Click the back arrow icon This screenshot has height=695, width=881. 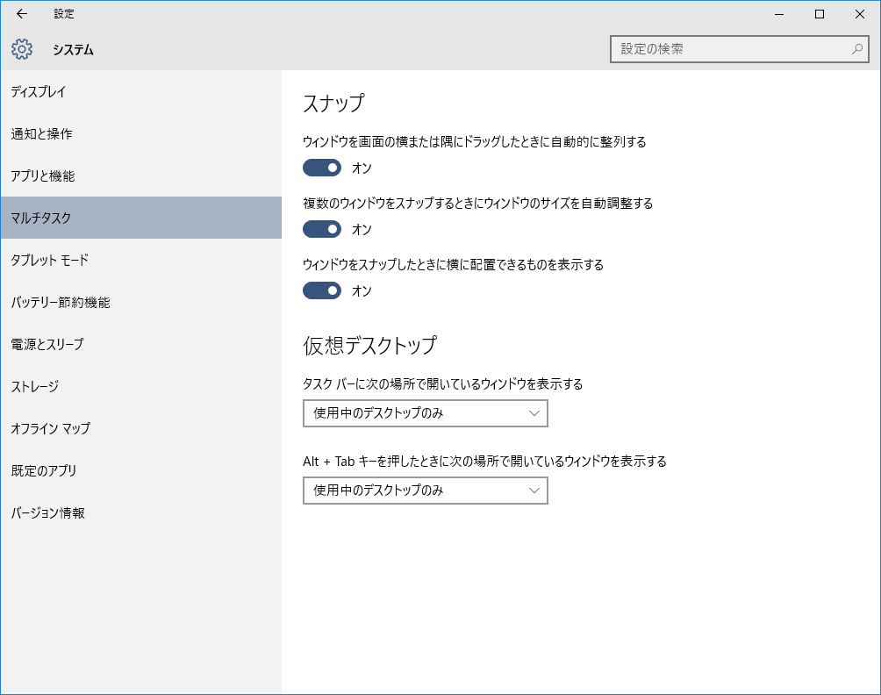(21, 14)
